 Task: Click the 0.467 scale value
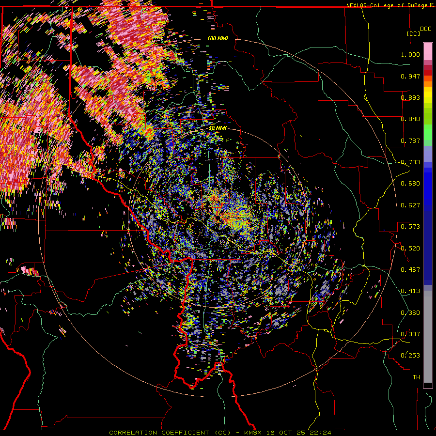click(x=410, y=270)
